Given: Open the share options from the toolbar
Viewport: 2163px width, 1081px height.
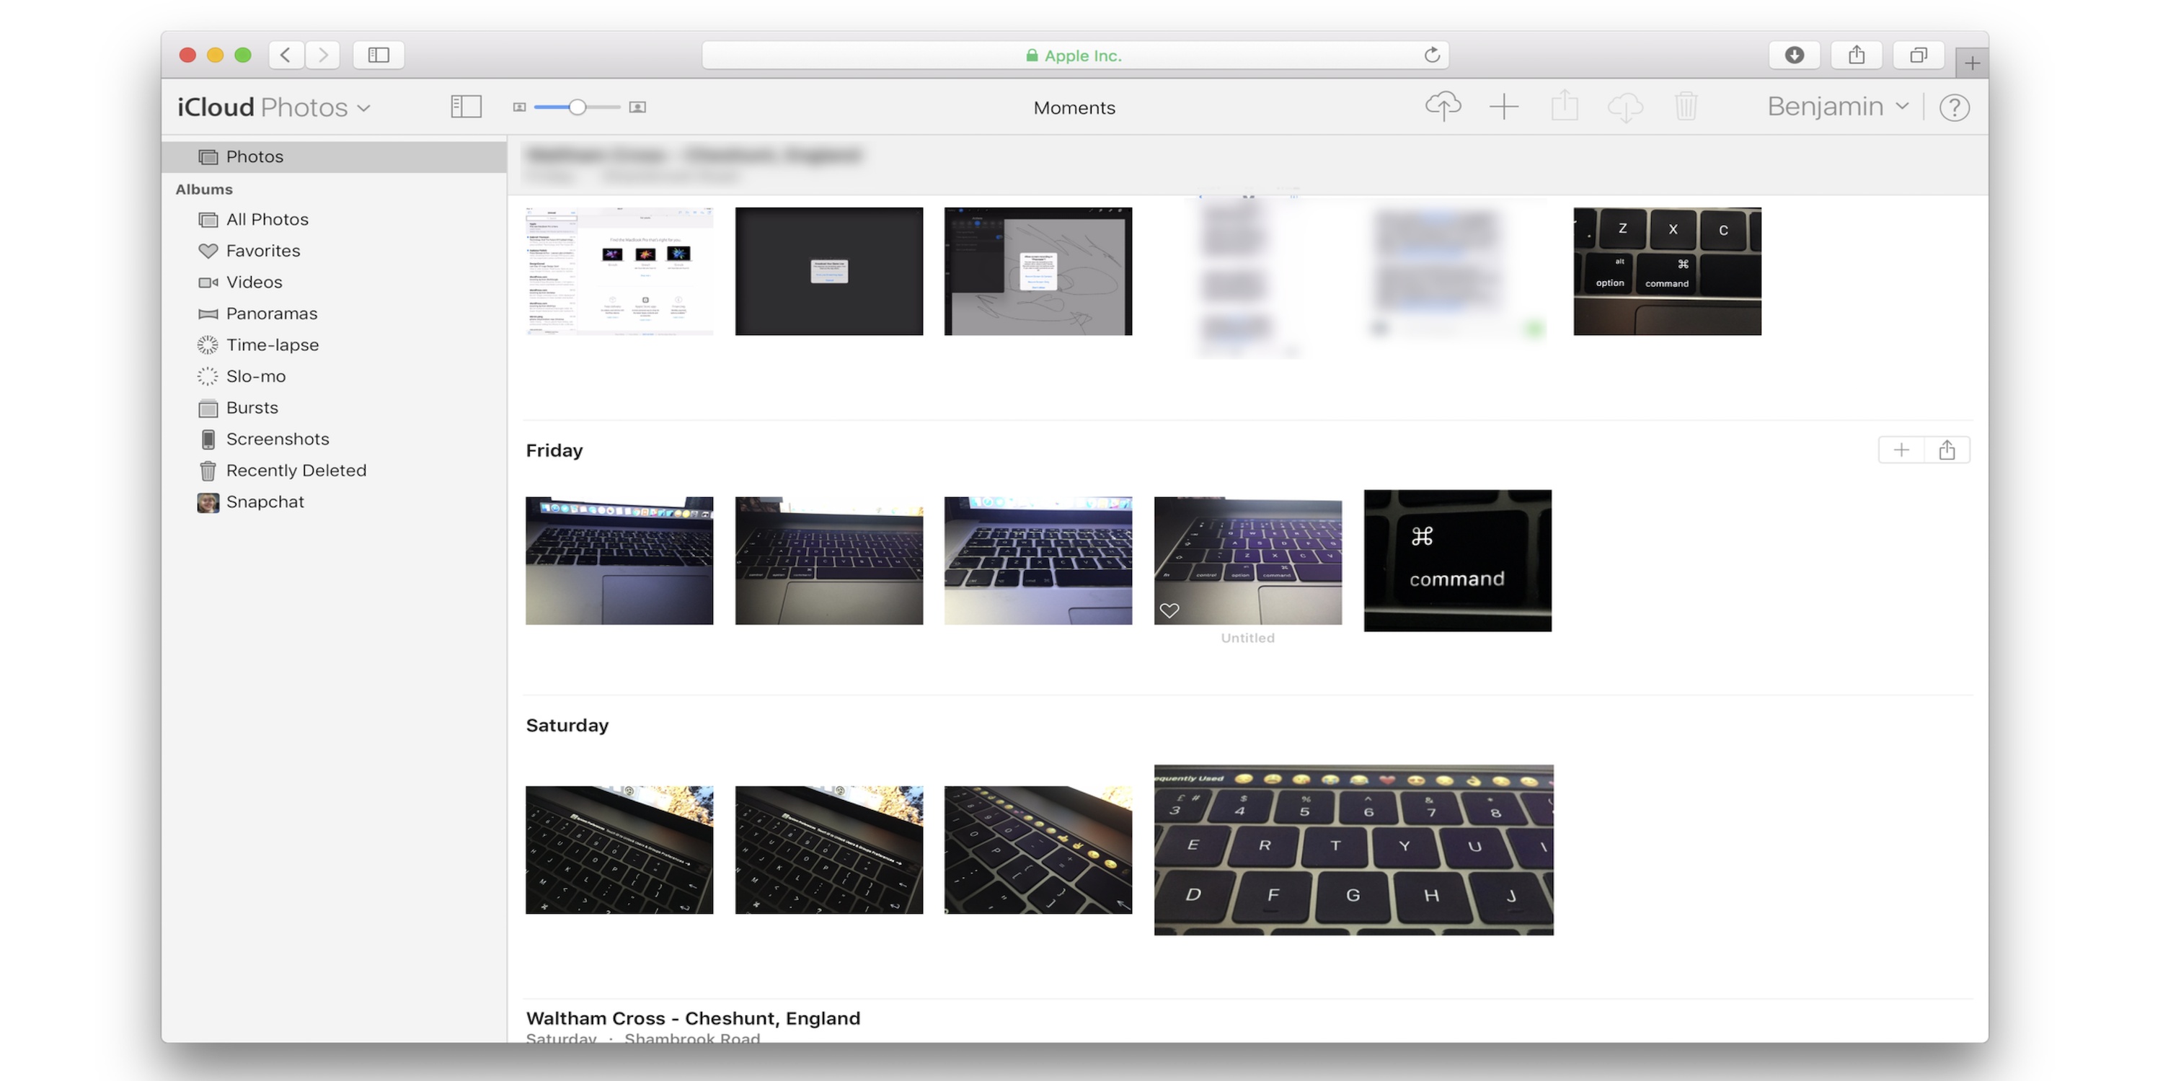Looking at the screenshot, I should 1565,107.
